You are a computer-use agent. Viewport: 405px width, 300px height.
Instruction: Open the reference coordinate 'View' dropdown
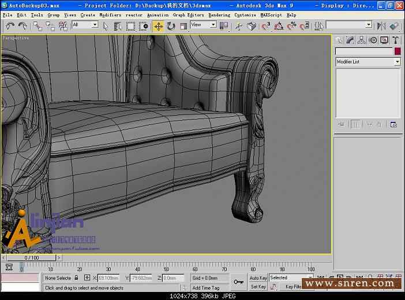coord(203,25)
